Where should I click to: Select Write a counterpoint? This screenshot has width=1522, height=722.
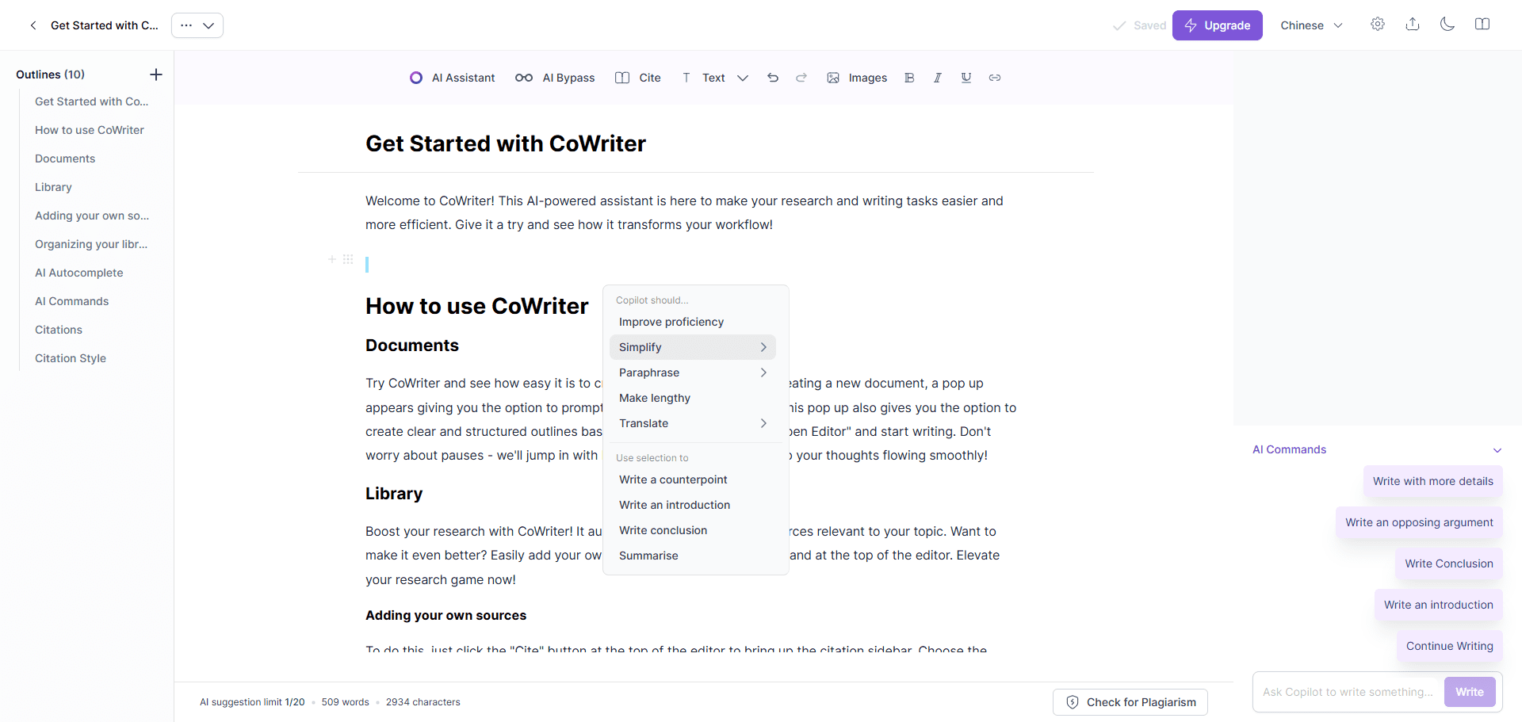tap(693, 479)
